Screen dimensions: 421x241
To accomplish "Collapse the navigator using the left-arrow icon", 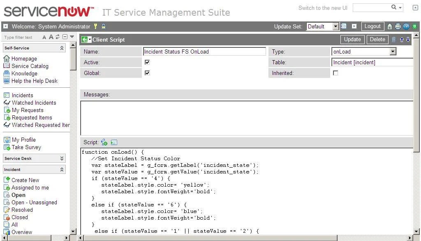I will tap(5, 26).
